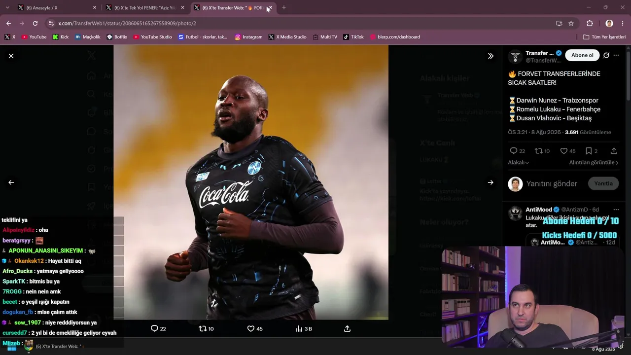Open the TikTok bookmark
The width and height of the screenshot is (631, 355).
pos(353,37)
